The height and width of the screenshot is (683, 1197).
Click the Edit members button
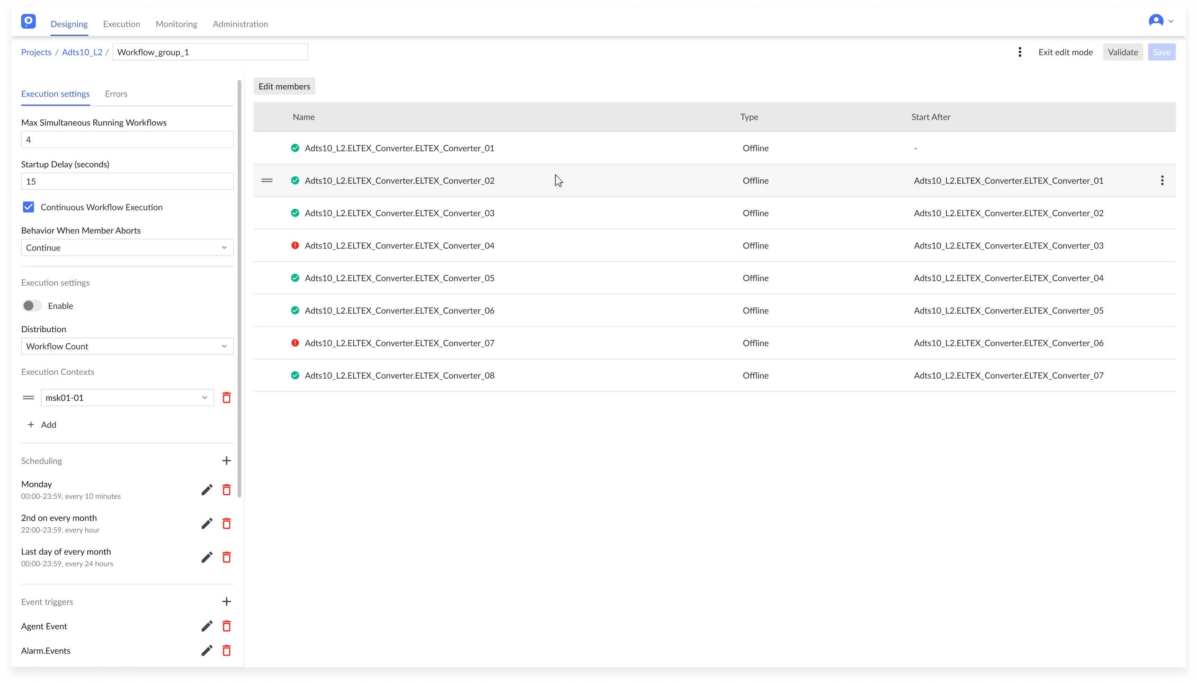pyautogui.click(x=284, y=86)
